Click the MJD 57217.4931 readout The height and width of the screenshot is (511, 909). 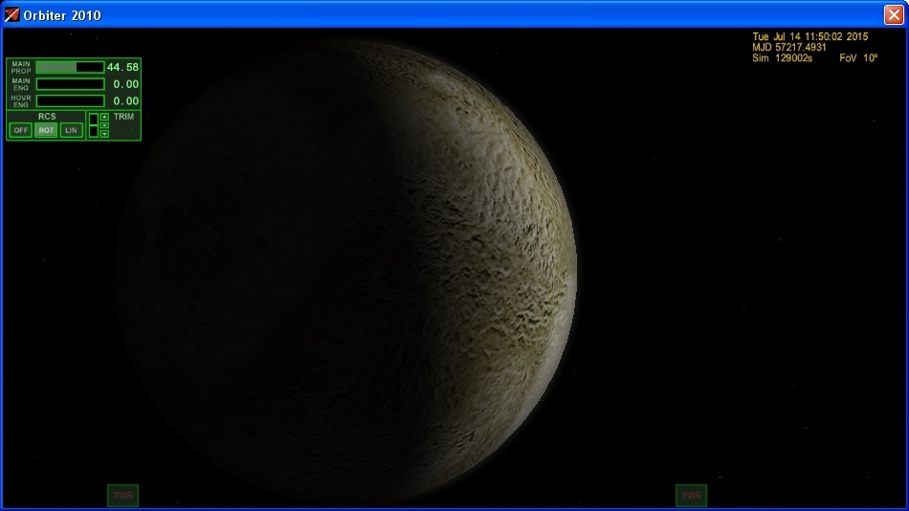click(789, 48)
